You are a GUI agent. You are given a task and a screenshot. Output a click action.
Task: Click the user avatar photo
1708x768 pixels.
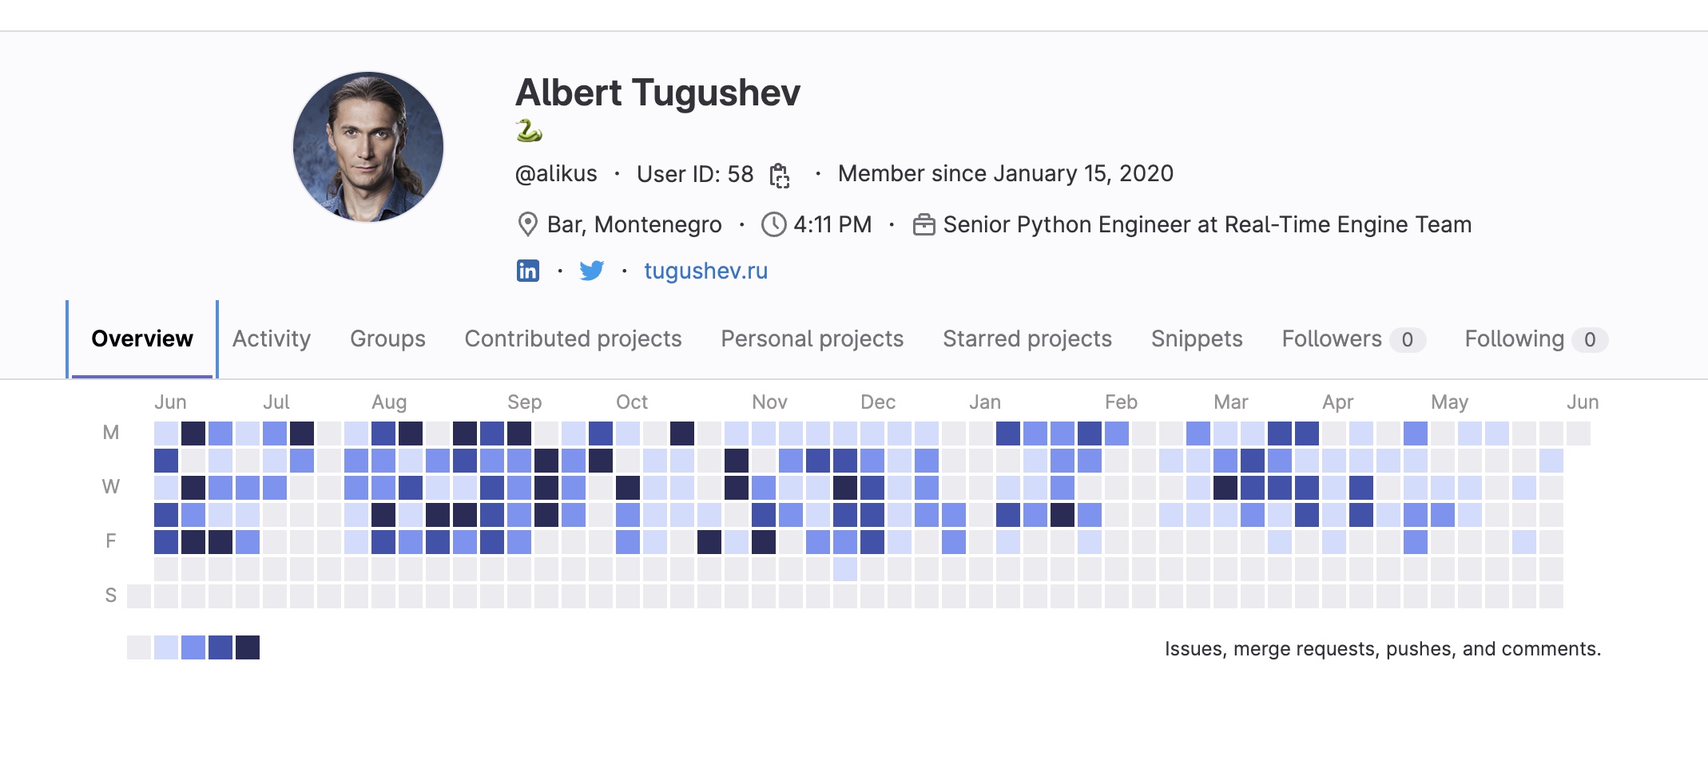tap(368, 147)
